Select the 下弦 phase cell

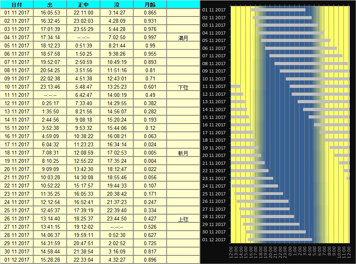point(183,87)
